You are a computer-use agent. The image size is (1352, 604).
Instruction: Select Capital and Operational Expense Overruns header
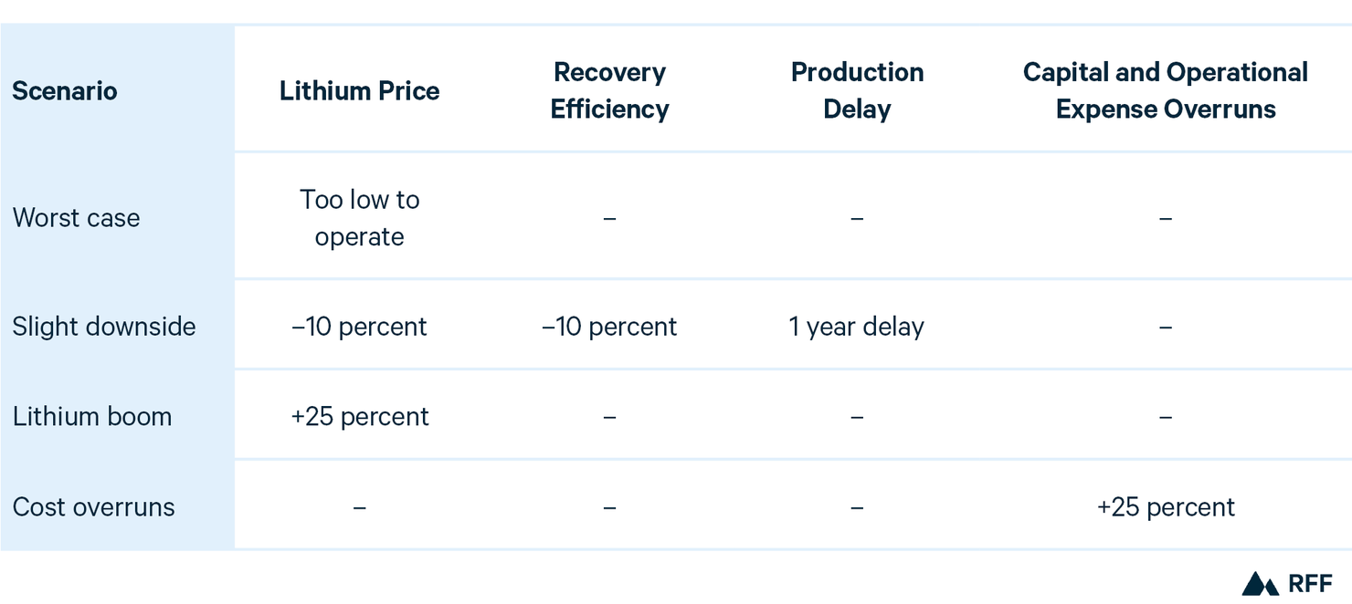[1166, 91]
